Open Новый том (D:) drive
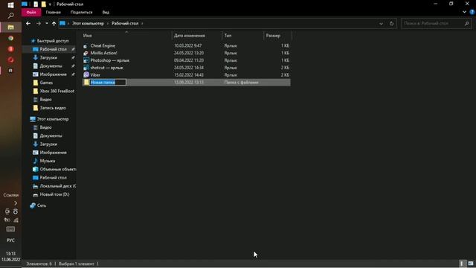This screenshot has height=268, width=476. pyautogui.click(x=54, y=194)
